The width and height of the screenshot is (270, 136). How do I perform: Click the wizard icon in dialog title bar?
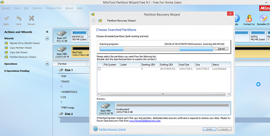click(93, 14)
